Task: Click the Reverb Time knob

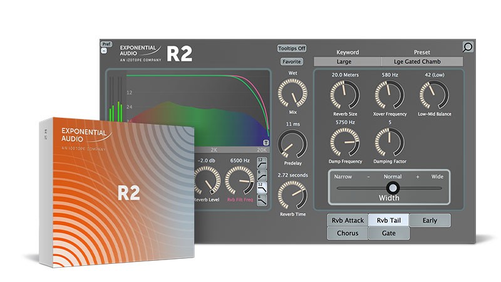Action: 292,196
